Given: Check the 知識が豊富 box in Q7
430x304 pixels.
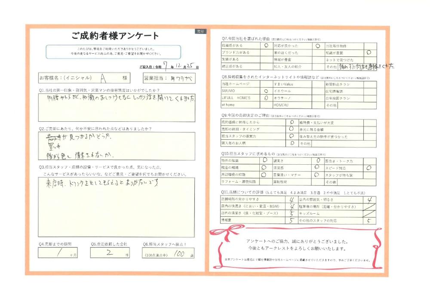Looking at the screenshot, I should [x=369, y=52].
